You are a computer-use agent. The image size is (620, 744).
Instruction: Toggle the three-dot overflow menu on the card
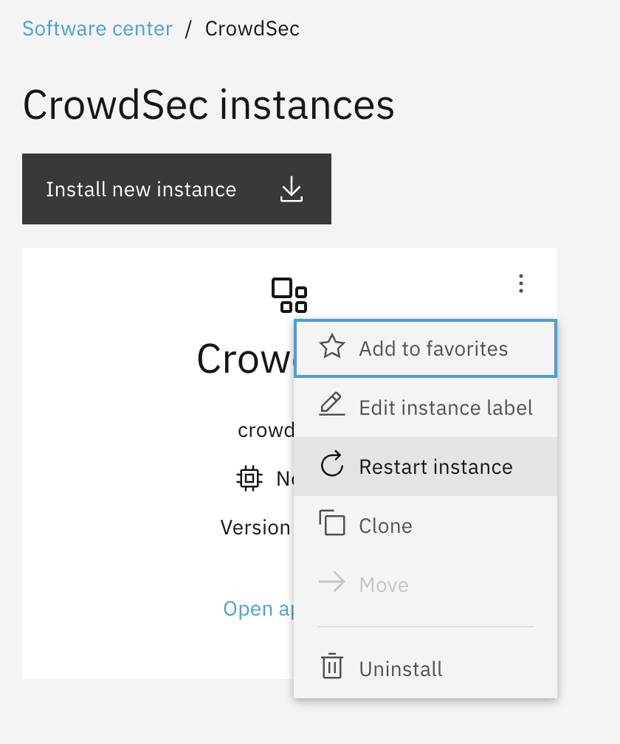pos(521,283)
